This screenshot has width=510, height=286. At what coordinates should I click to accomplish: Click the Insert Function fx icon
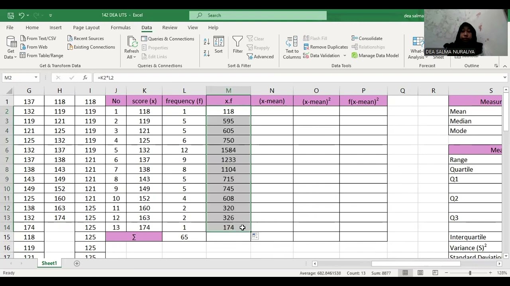[85, 77]
